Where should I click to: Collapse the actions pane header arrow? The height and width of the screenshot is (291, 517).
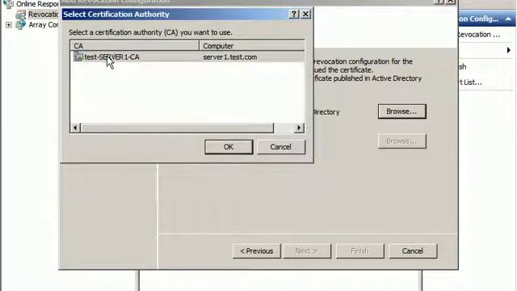[508, 19]
